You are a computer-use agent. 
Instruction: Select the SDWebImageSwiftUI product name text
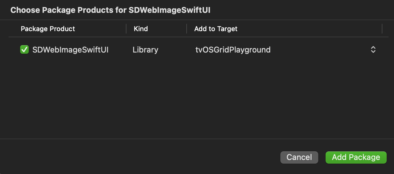pyautogui.click(x=71, y=49)
